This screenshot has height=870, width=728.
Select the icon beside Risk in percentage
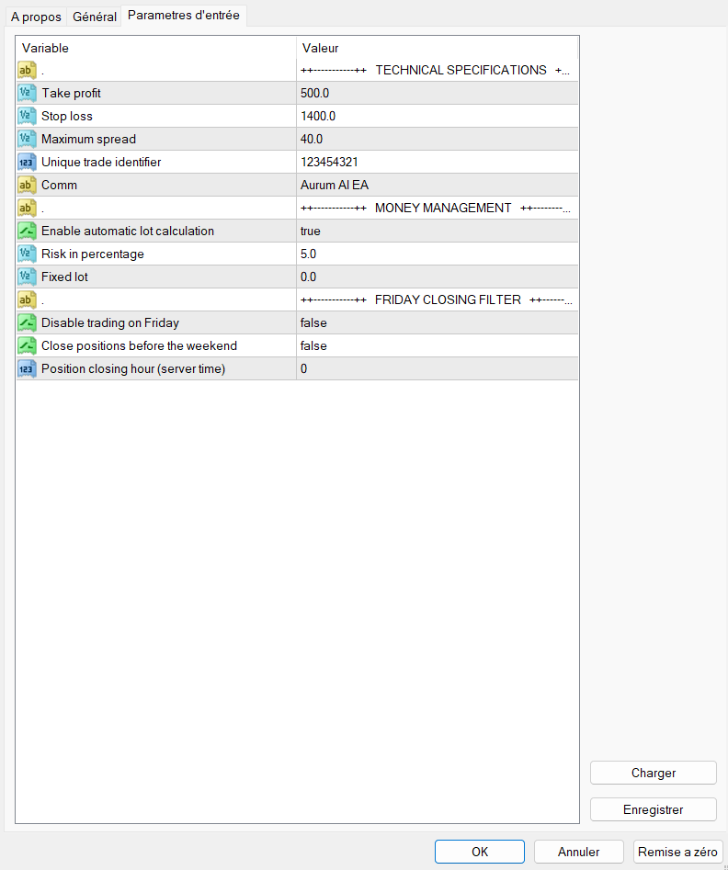[27, 254]
